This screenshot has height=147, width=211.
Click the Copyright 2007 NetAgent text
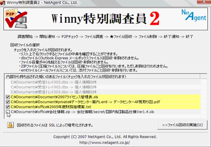point(105,137)
